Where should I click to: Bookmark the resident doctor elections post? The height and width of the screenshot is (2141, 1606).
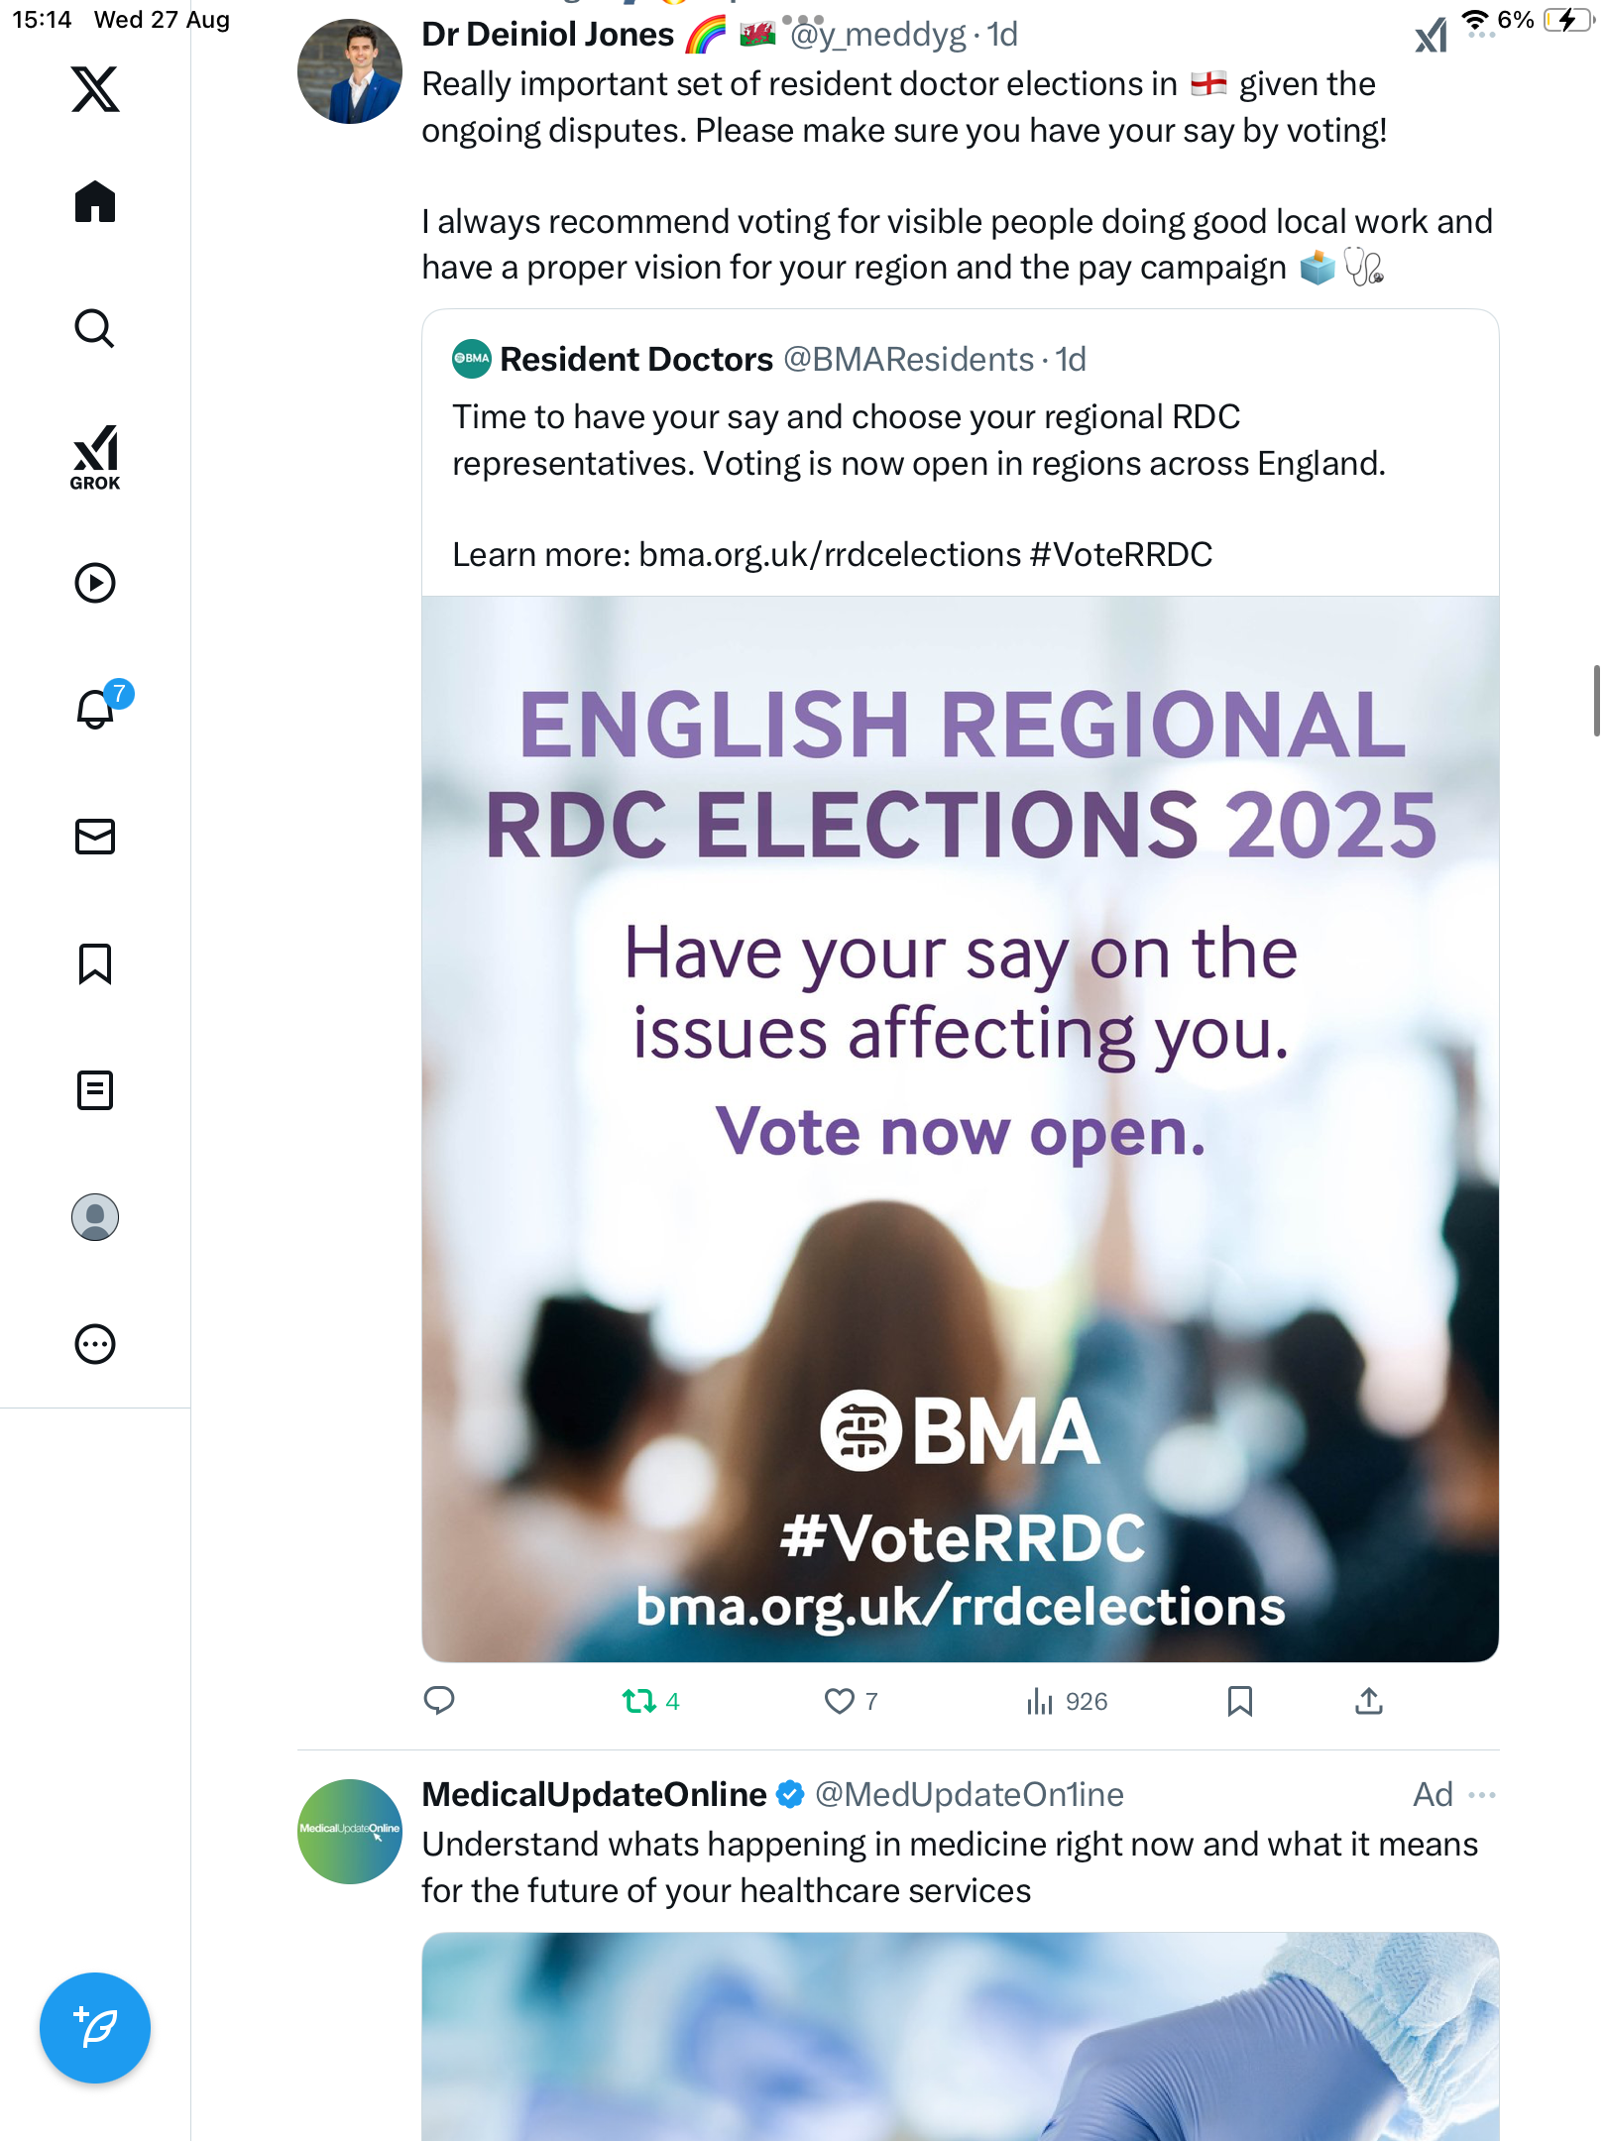[1239, 1701]
